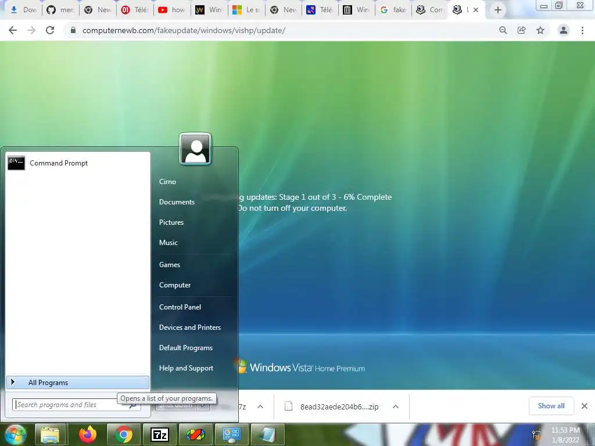
Task: Share this page icon
Action: click(522, 30)
